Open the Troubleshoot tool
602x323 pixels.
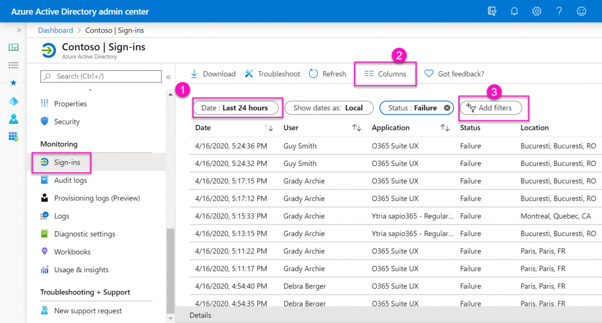(272, 74)
